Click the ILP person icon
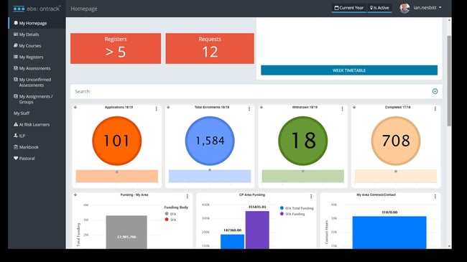The height and width of the screenshot is (262, 467). 16,136
